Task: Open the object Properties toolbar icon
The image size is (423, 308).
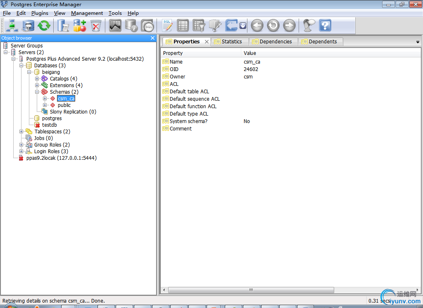Action: (63, 26)
